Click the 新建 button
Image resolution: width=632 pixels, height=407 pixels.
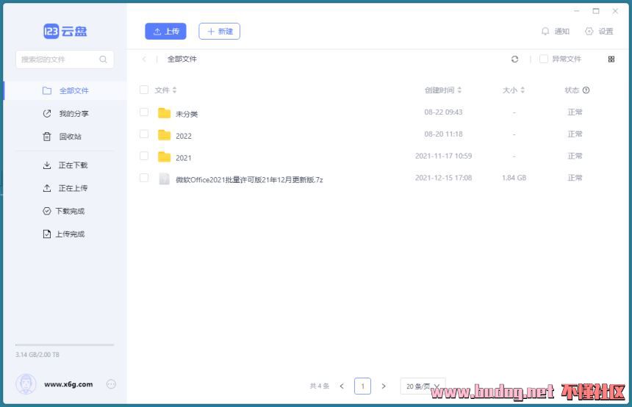click(x=219, y=31)
